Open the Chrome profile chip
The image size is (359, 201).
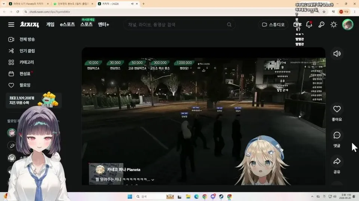pos(344,12)
